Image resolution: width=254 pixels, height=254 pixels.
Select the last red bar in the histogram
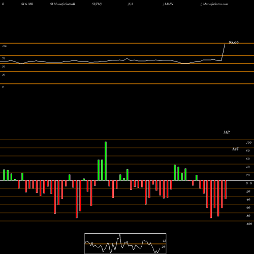click(226, 189)
